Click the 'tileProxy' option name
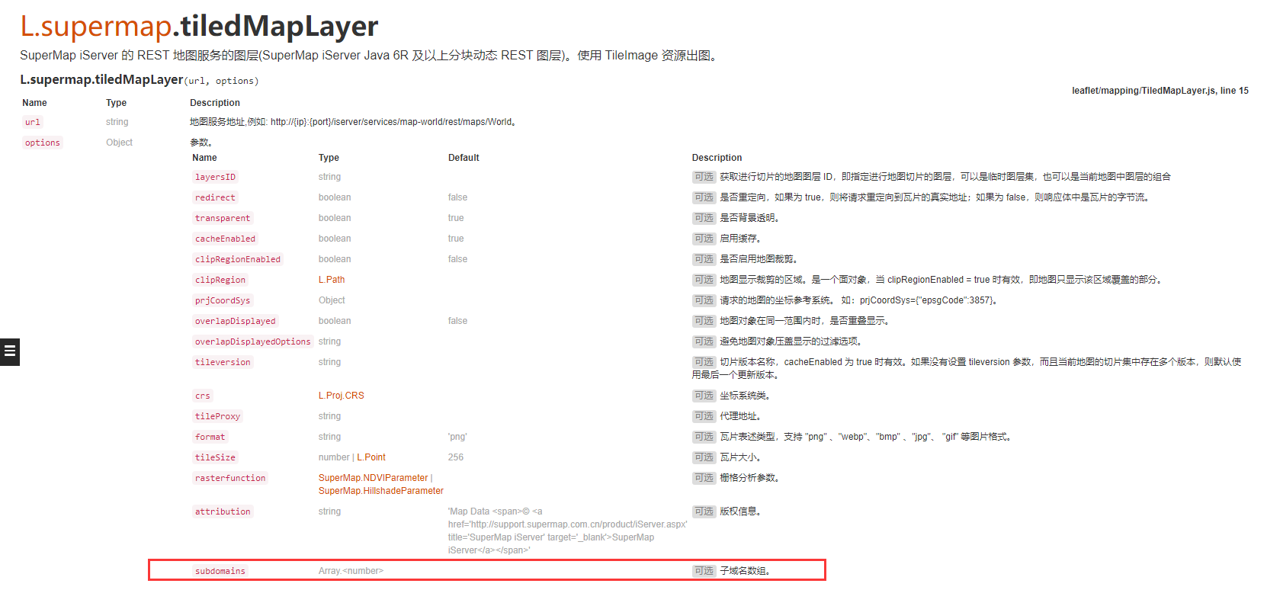The height and width of the screenshot is (606, 1267). pos(218,416)
